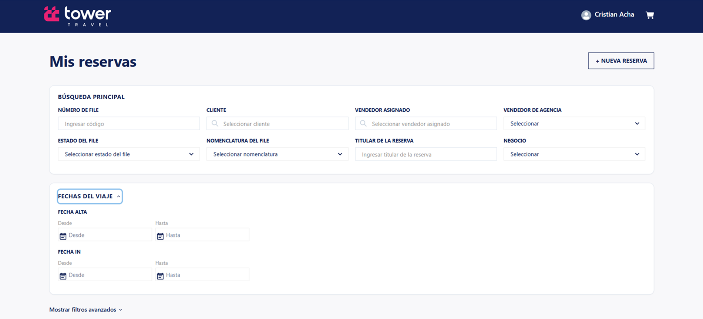Click search icon in Cliente field
This screenshot has width=703, height=319.
point(215,123)
